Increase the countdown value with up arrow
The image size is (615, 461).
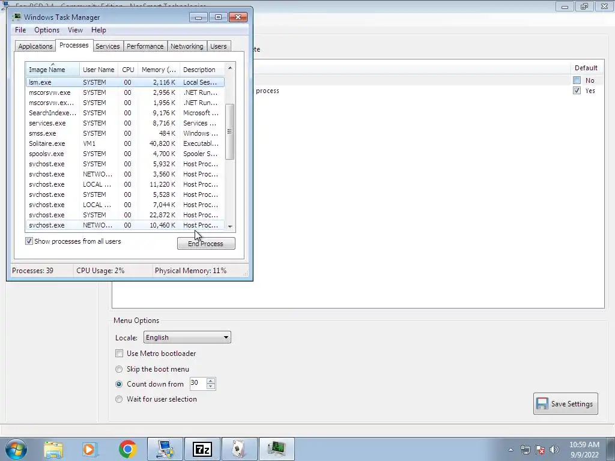[211, 381]
